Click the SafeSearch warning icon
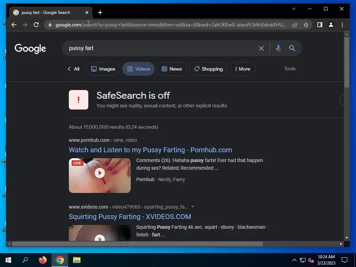Screen dimensions: 356x267 tap(79, 100)
